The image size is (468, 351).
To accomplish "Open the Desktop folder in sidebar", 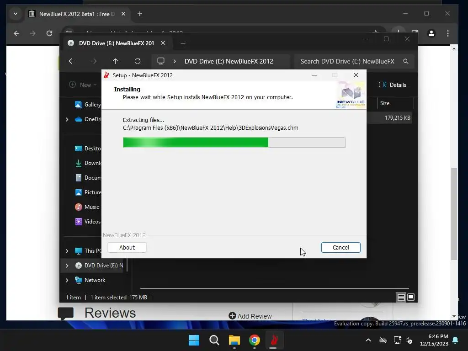I will pos(88,149).
